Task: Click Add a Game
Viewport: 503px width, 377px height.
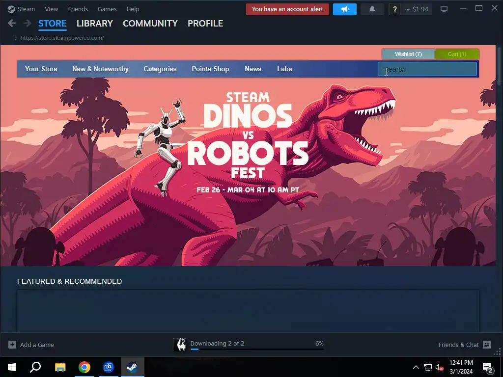Action: point(37,345)
